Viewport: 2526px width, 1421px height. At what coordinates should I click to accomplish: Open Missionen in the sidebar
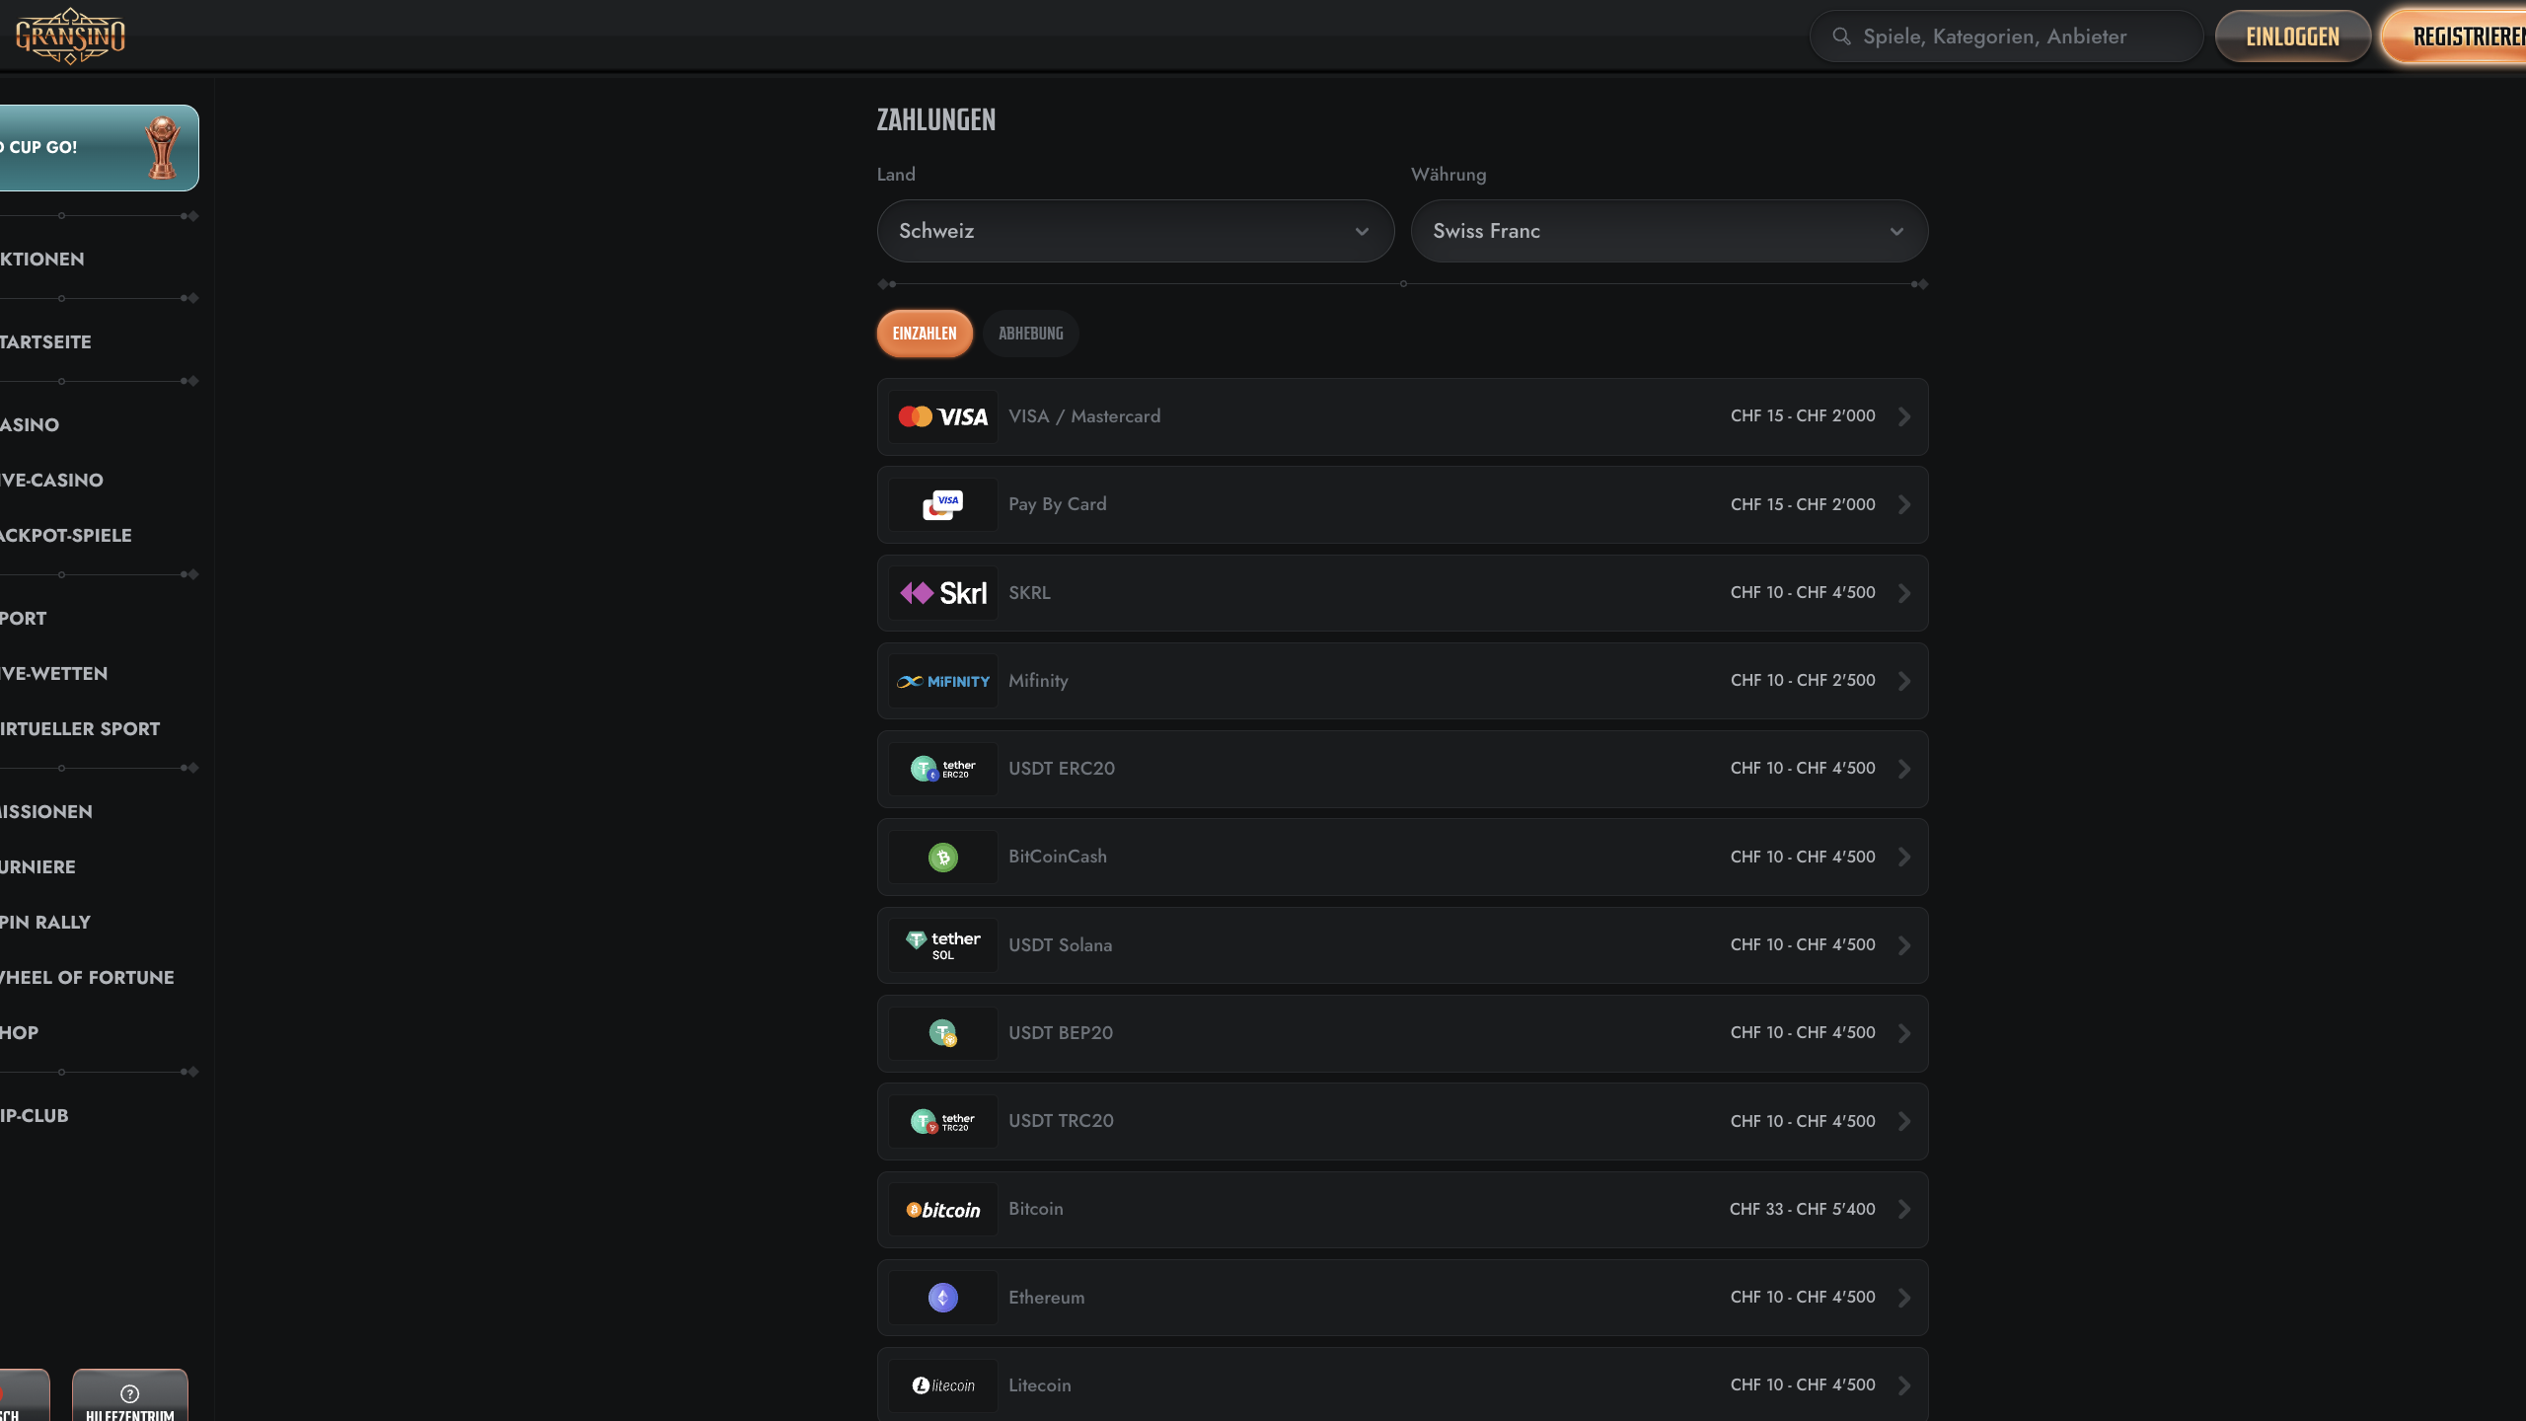click(x=46, y=812)
